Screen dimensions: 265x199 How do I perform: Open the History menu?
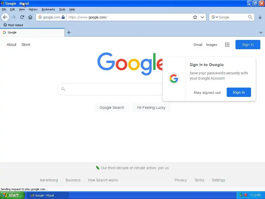coord(33,9)
